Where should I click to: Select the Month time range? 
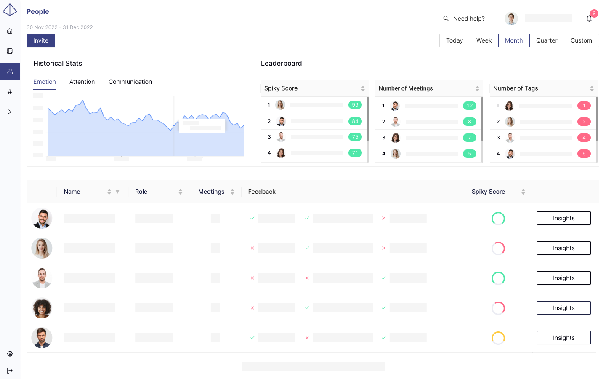pos(514,40)
